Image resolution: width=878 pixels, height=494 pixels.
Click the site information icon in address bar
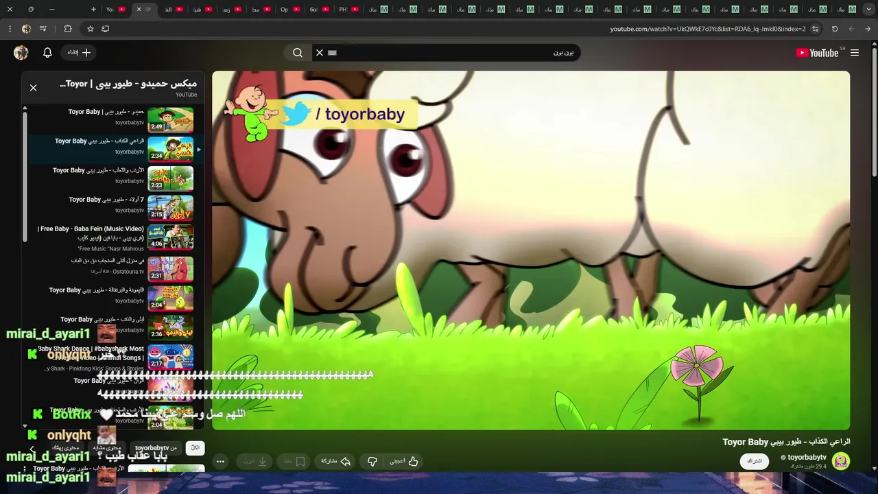815,29
